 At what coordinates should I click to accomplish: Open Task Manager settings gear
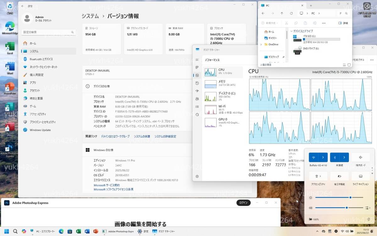pos(197,177)
